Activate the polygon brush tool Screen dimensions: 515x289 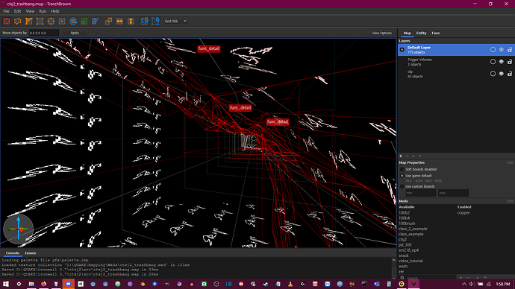[18, 22]
